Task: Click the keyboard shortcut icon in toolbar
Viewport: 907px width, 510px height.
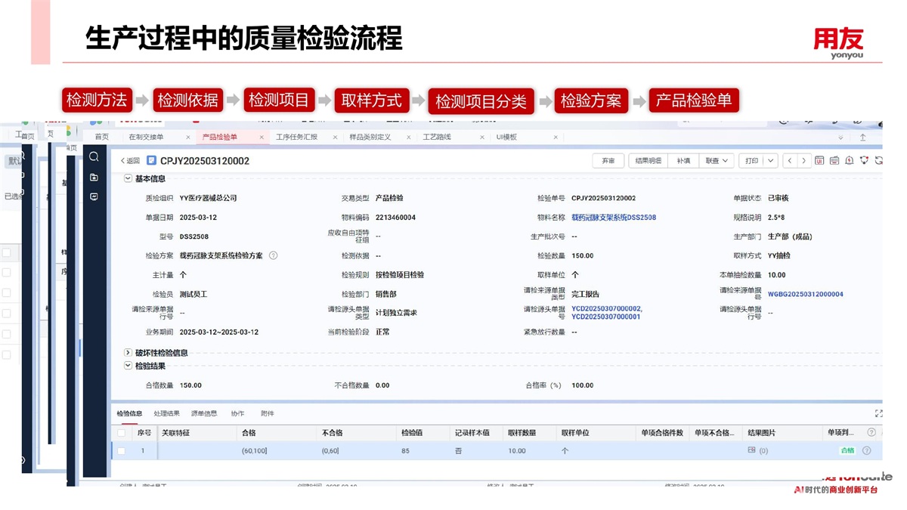Action: click(834, 161)
